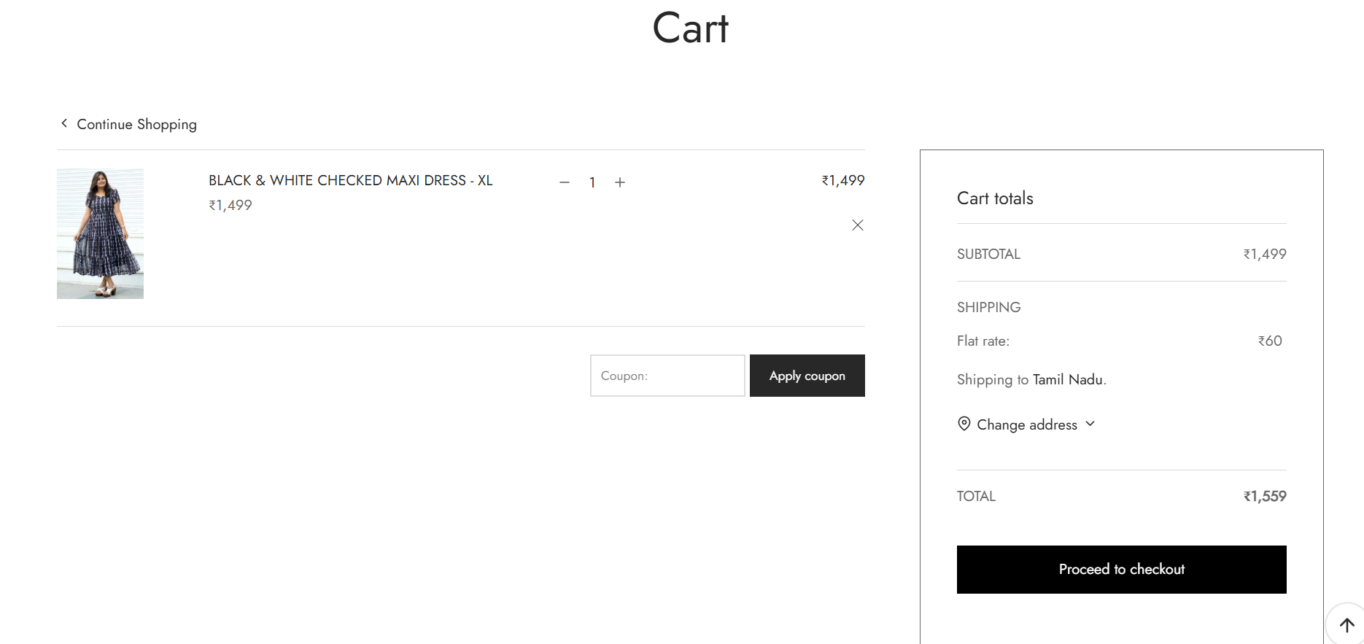Select the ₹1,559 total amount
Screen dimensions: 1364x644
point(1265,497)
